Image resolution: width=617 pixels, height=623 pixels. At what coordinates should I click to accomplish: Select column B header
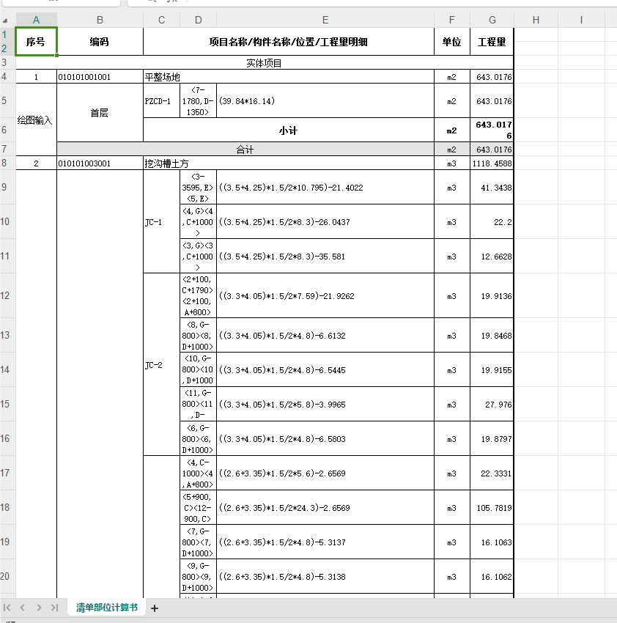[100, 20]
